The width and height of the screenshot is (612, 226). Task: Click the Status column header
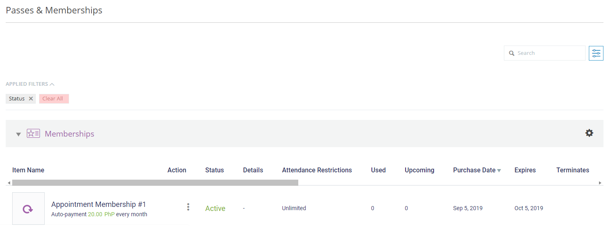tap(215, 170)
